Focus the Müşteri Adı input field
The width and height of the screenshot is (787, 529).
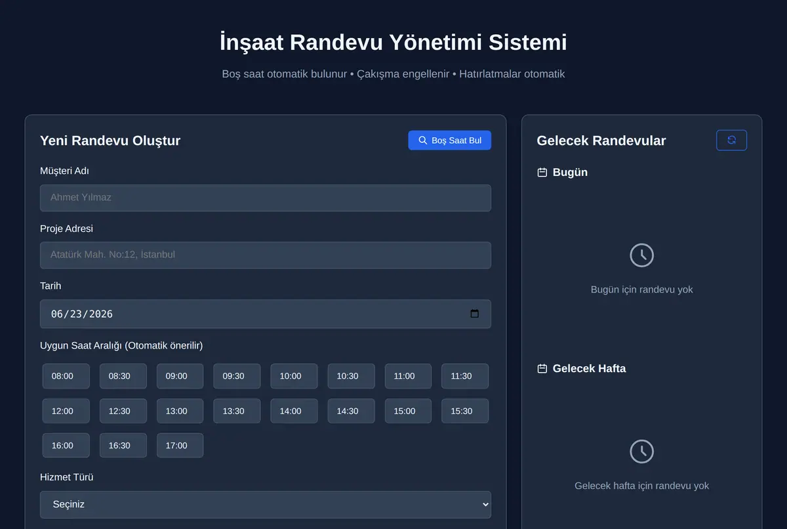[x=266, y=198]
